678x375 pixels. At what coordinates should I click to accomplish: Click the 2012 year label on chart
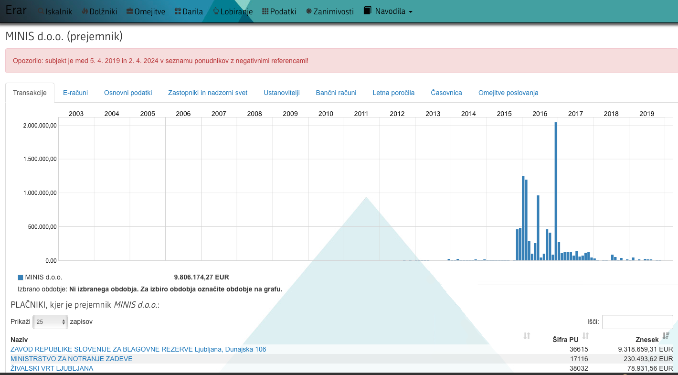click(x=397, y=114)
